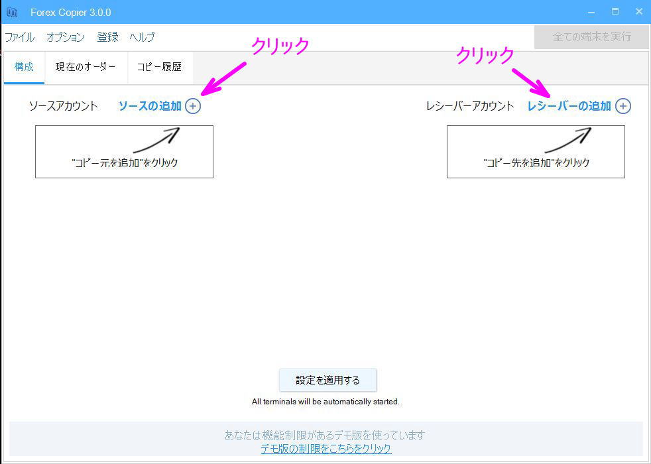The image size is (651, 464).
Task: Switch to the コピー履歴 tab
Action: point(159,67)
